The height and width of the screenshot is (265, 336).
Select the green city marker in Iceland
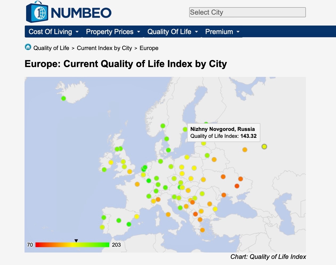tap(63, 98)
